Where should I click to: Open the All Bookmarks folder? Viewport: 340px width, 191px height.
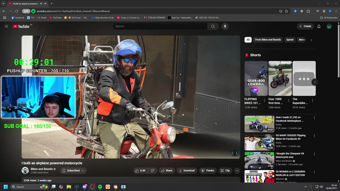[329, 18]
